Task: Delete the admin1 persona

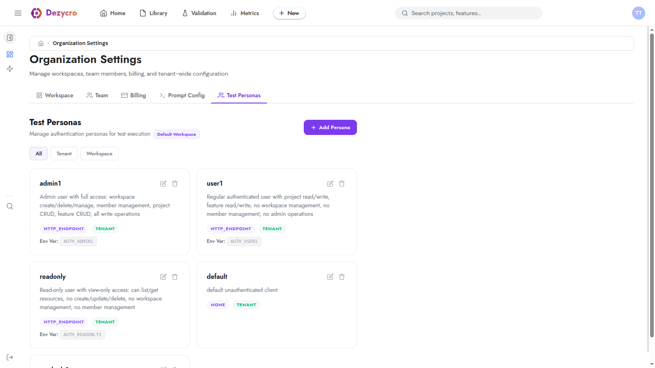Action: click(175, 184)
